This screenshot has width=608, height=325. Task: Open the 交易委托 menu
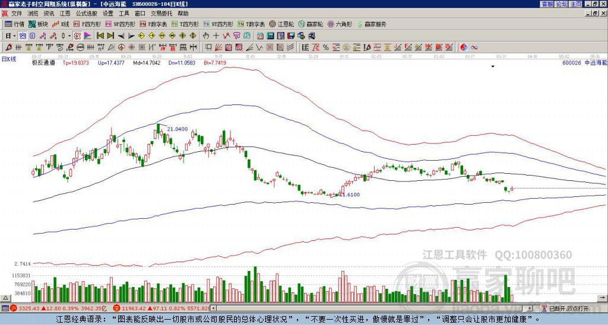click(x=161, y=14)
